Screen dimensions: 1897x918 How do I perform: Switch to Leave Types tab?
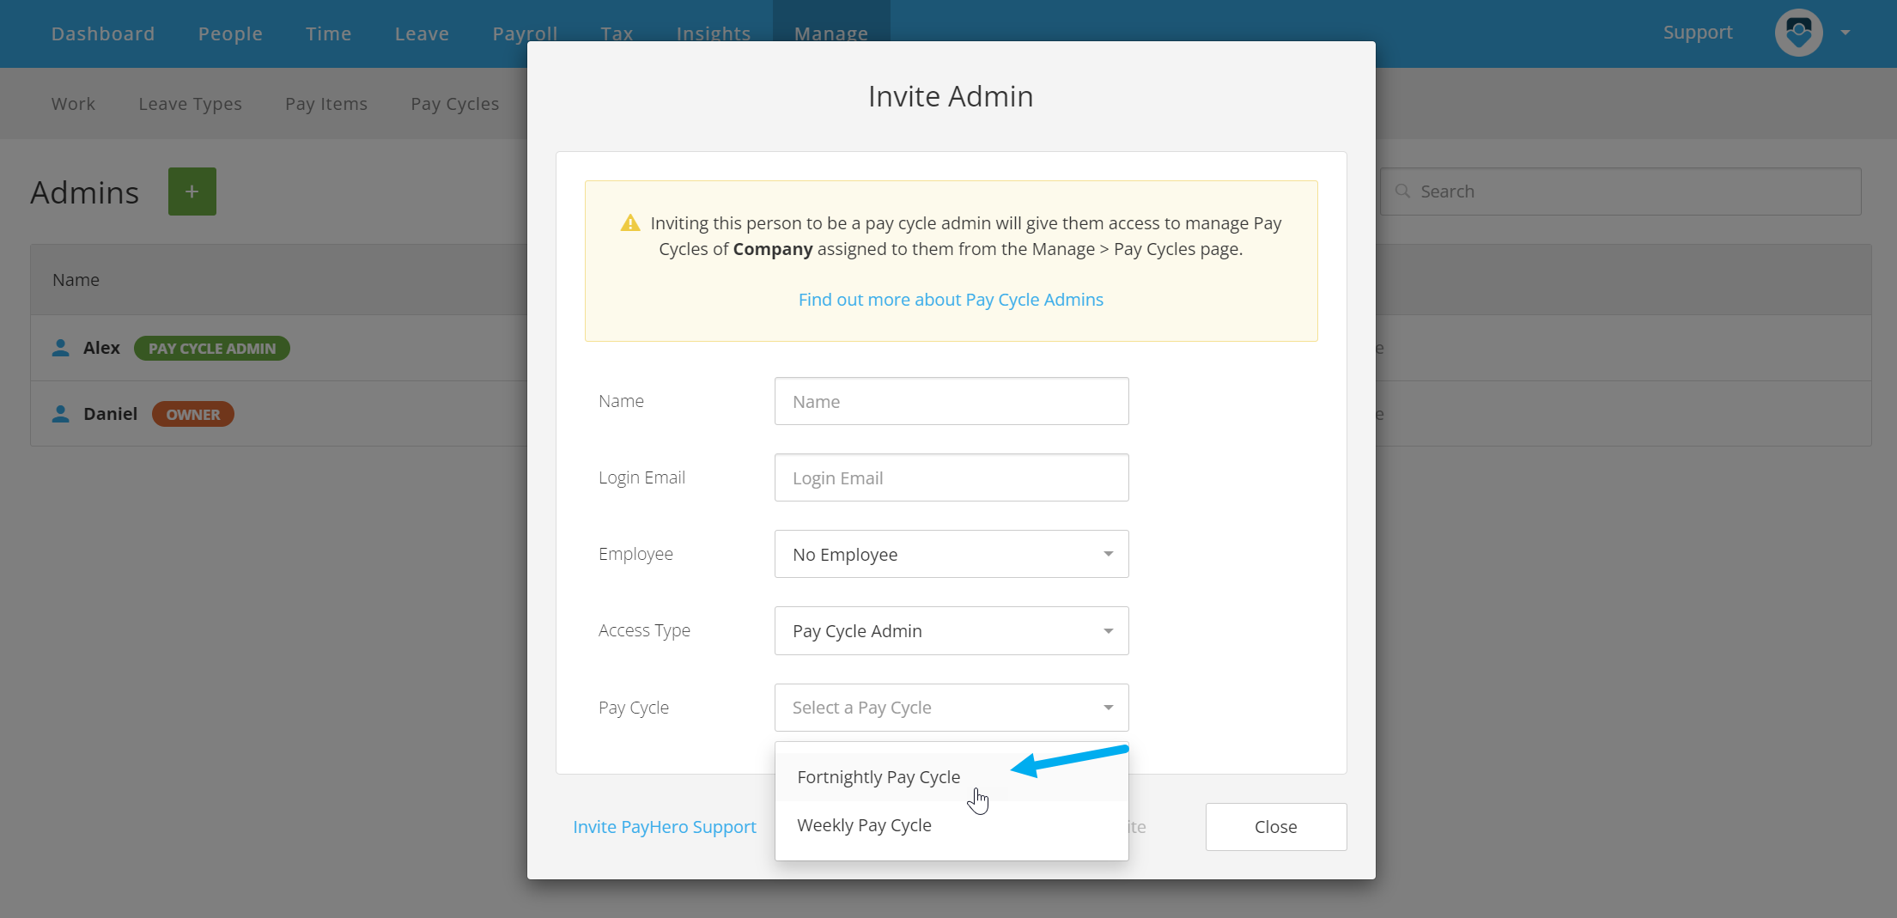pos(191,104)
